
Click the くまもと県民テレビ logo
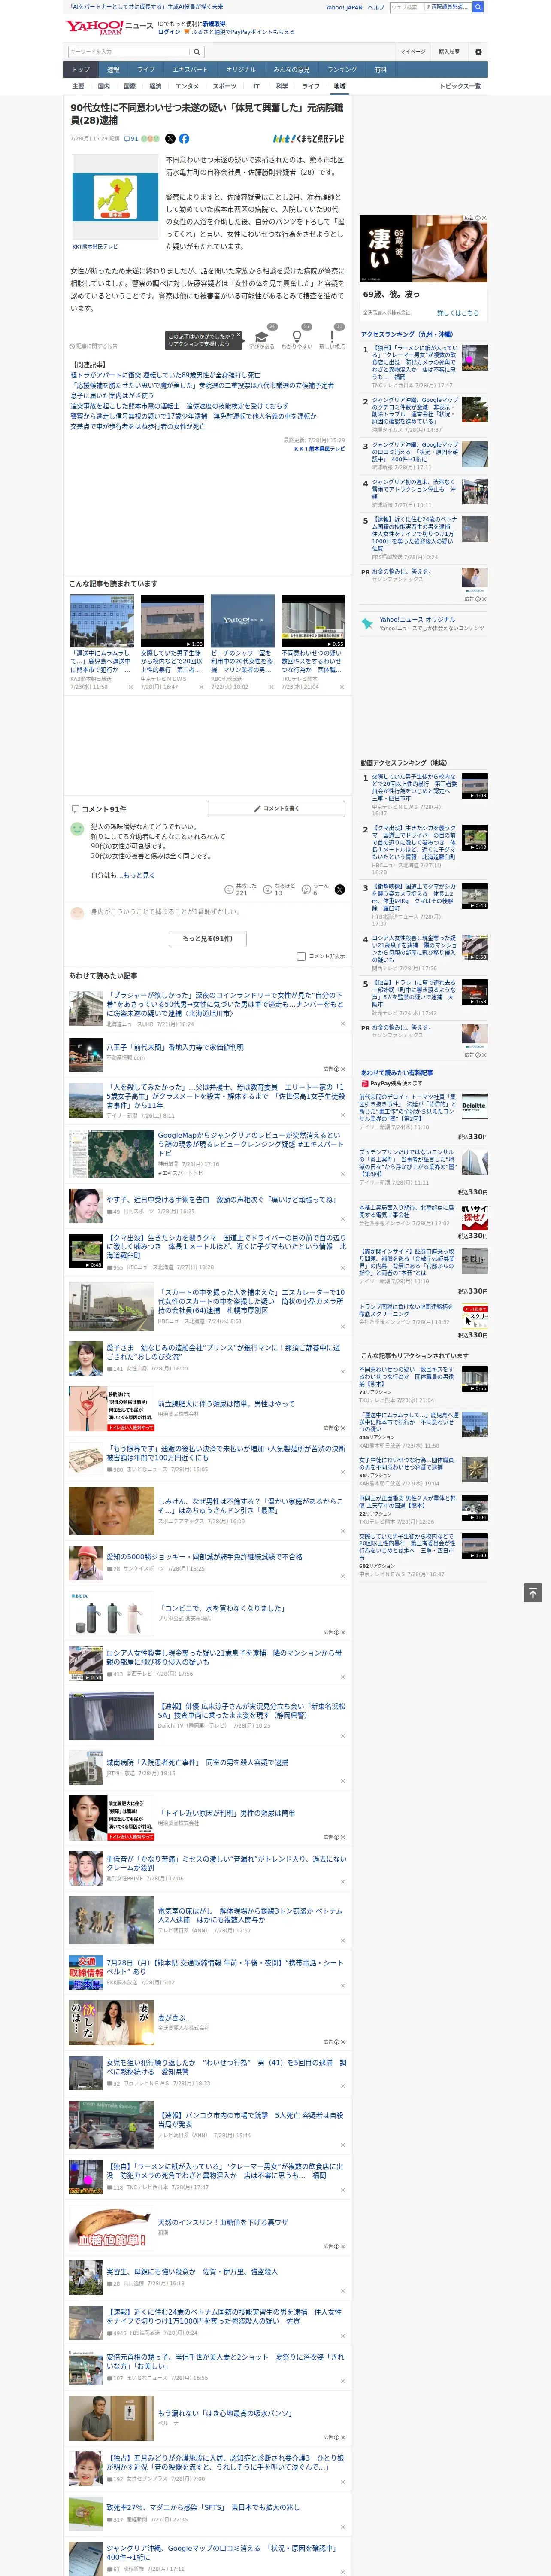pos(309,139)
